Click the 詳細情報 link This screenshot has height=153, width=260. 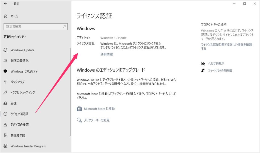pos(107,54)
